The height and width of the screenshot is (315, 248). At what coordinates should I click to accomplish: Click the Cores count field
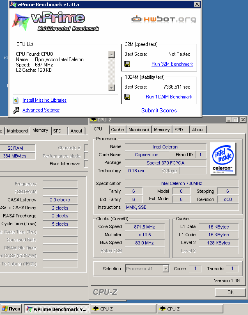coord(195,269)
